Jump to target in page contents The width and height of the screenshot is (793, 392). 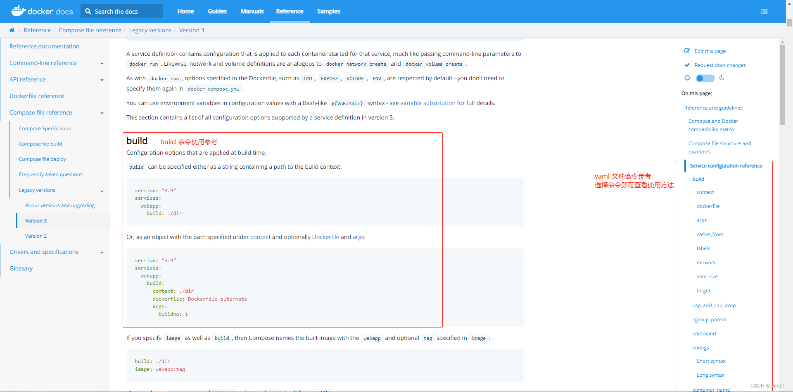click(703, 291)
